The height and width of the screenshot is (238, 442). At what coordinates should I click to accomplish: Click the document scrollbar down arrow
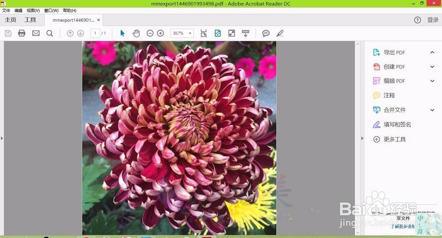coord(358,233)
